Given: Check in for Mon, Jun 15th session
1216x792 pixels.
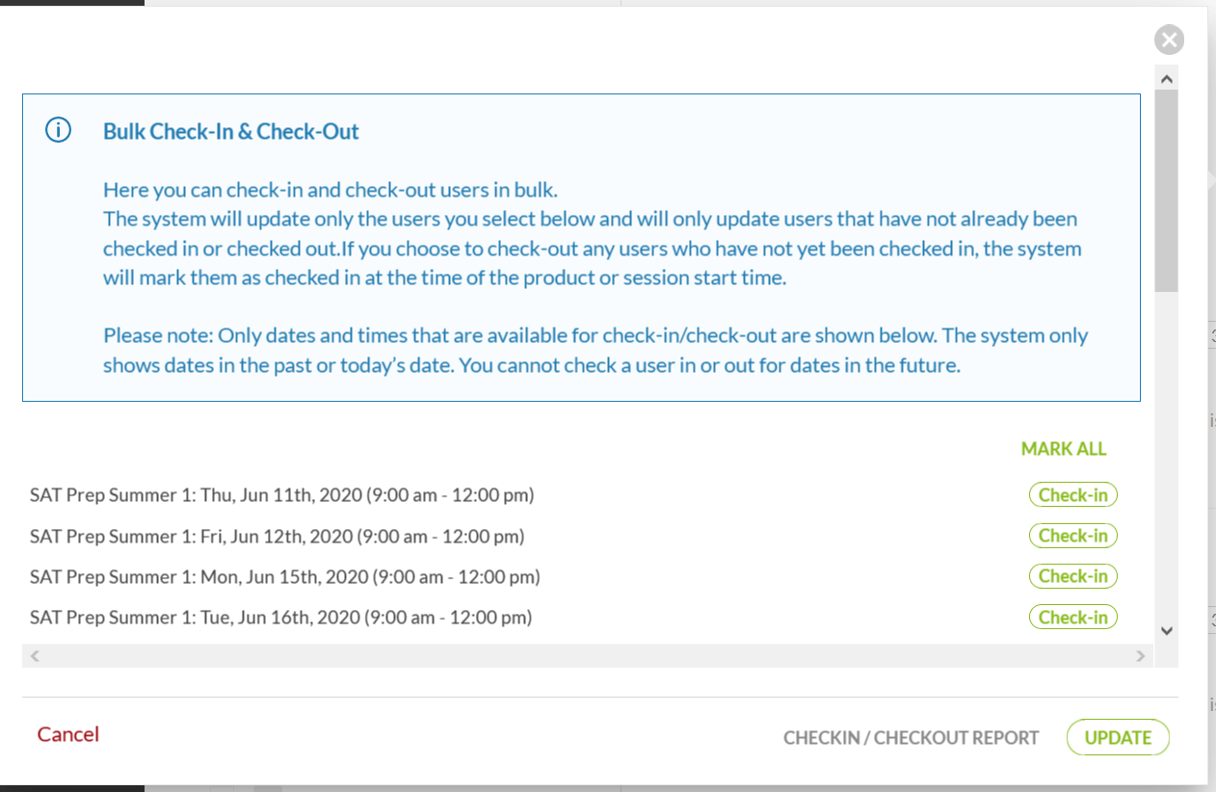Looking at the screenshot, I should tap(1072, 575).
